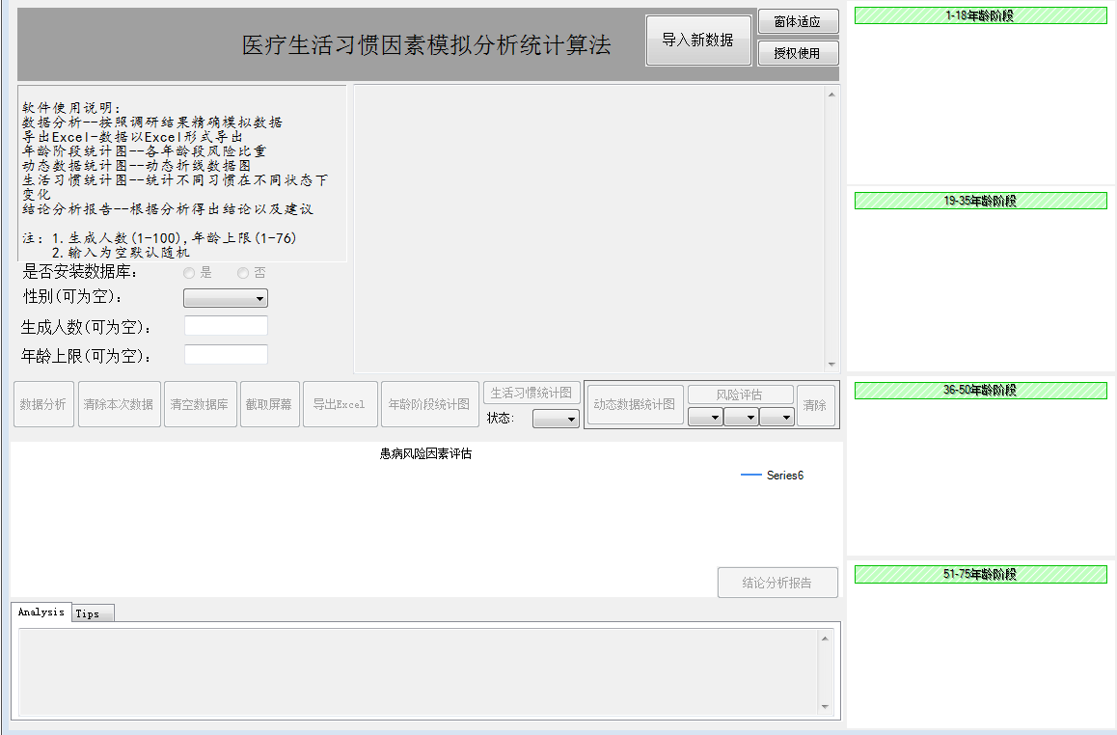Click the 软件使用说明 instructions heading
1117x735 pixels.
pyautogui.click(x=72, y=107)
